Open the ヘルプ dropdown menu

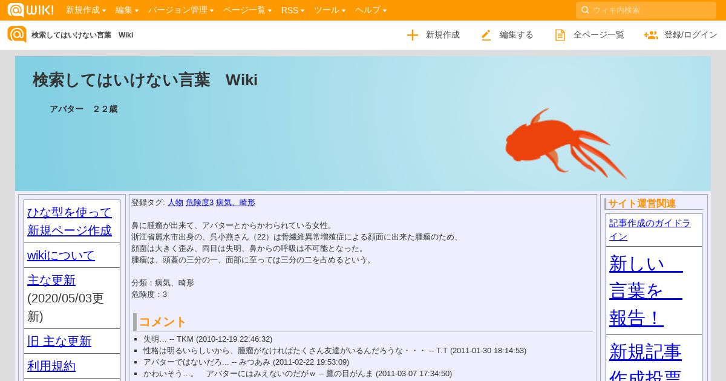click(371, 10)
